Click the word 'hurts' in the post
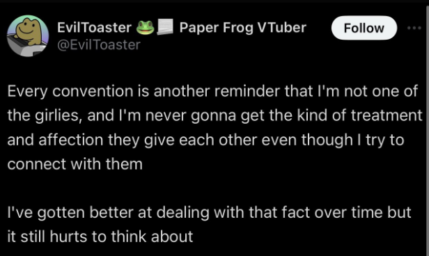This screenshot has width=429, height=256. [68, 237]
